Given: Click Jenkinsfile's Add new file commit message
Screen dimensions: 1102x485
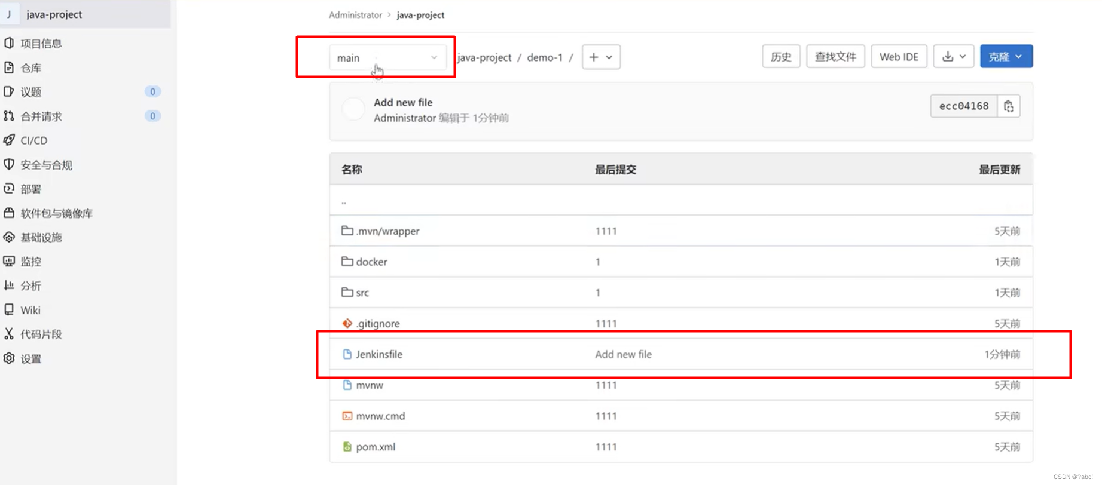Looking at the screenshot, I should coord(623,354).
